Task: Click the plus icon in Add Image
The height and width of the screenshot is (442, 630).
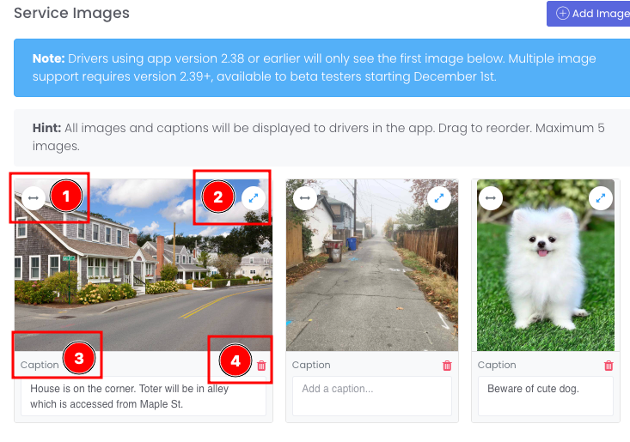Action: [562, 13]
